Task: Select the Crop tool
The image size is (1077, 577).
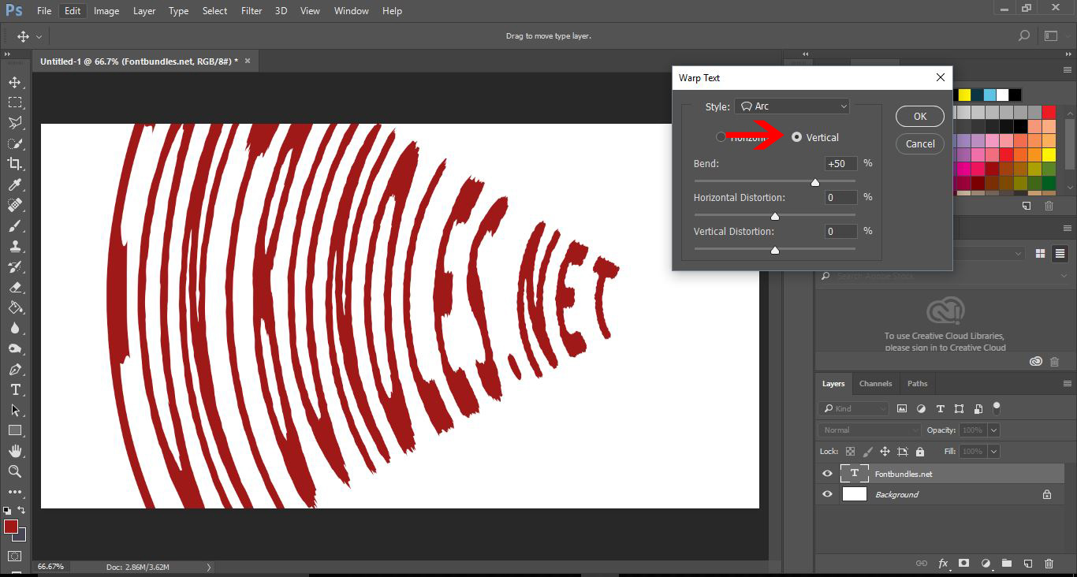Action: [13, 164]
